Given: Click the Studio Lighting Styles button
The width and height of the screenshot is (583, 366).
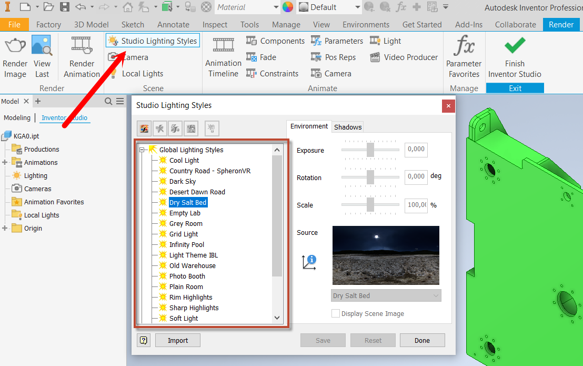Looking at the screenshot, I should [153, 41].
